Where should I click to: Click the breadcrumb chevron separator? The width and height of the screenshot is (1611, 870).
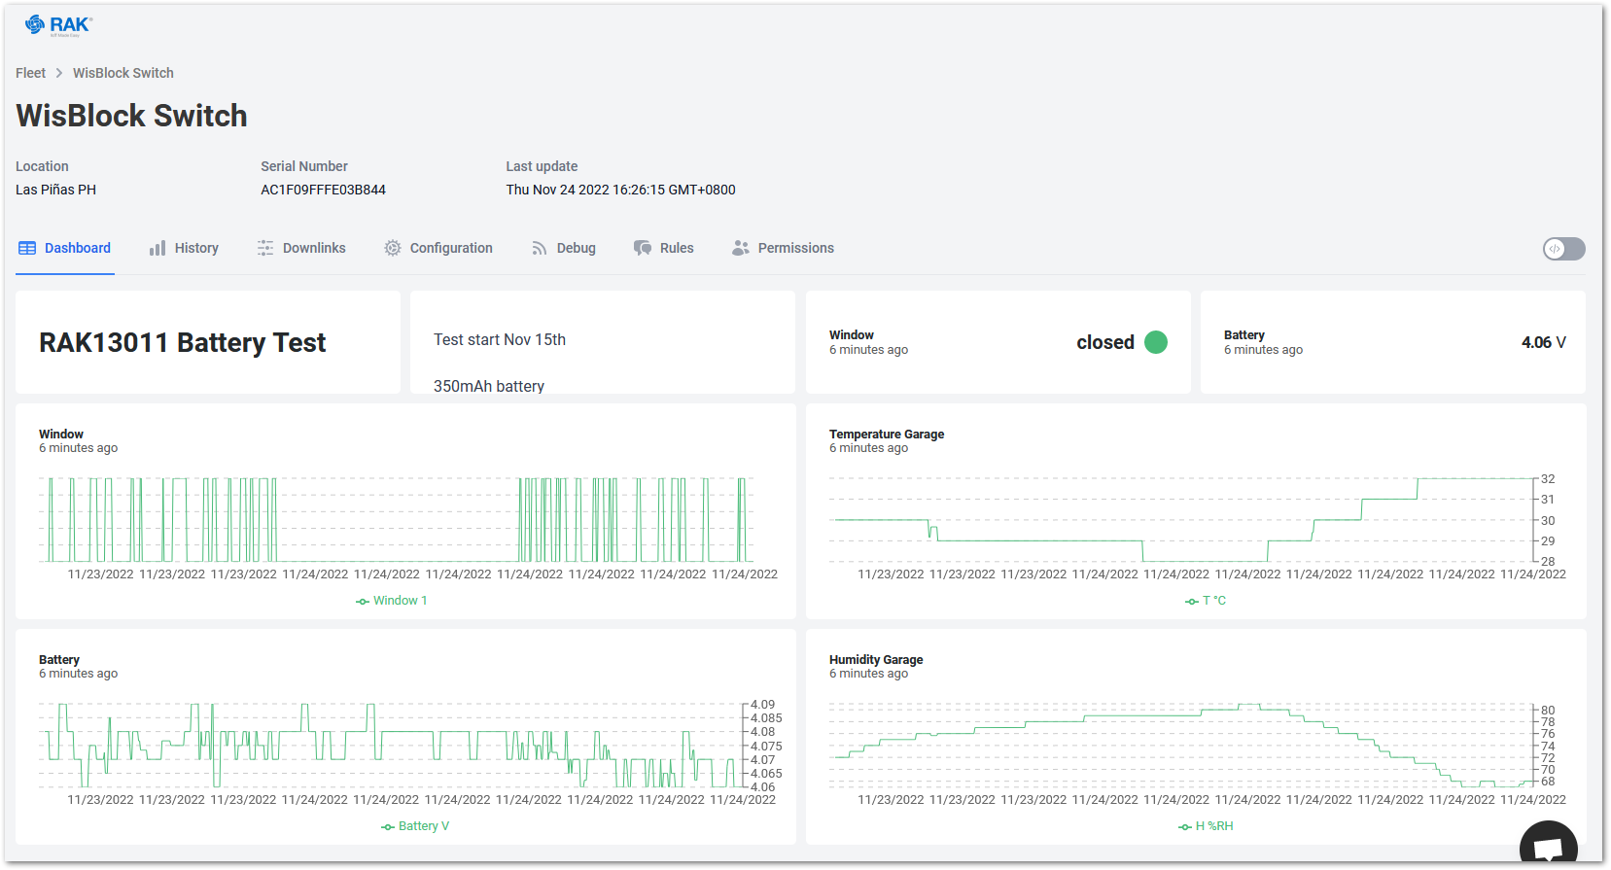(x=59, y=73)
